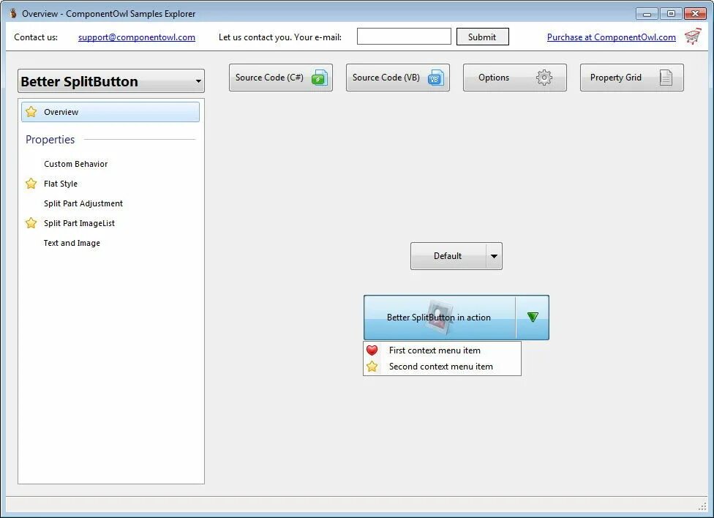Follow Purchase at ComponentOwl.com link
The width and height of the screenshot is (714, 518).
(611, 37)
